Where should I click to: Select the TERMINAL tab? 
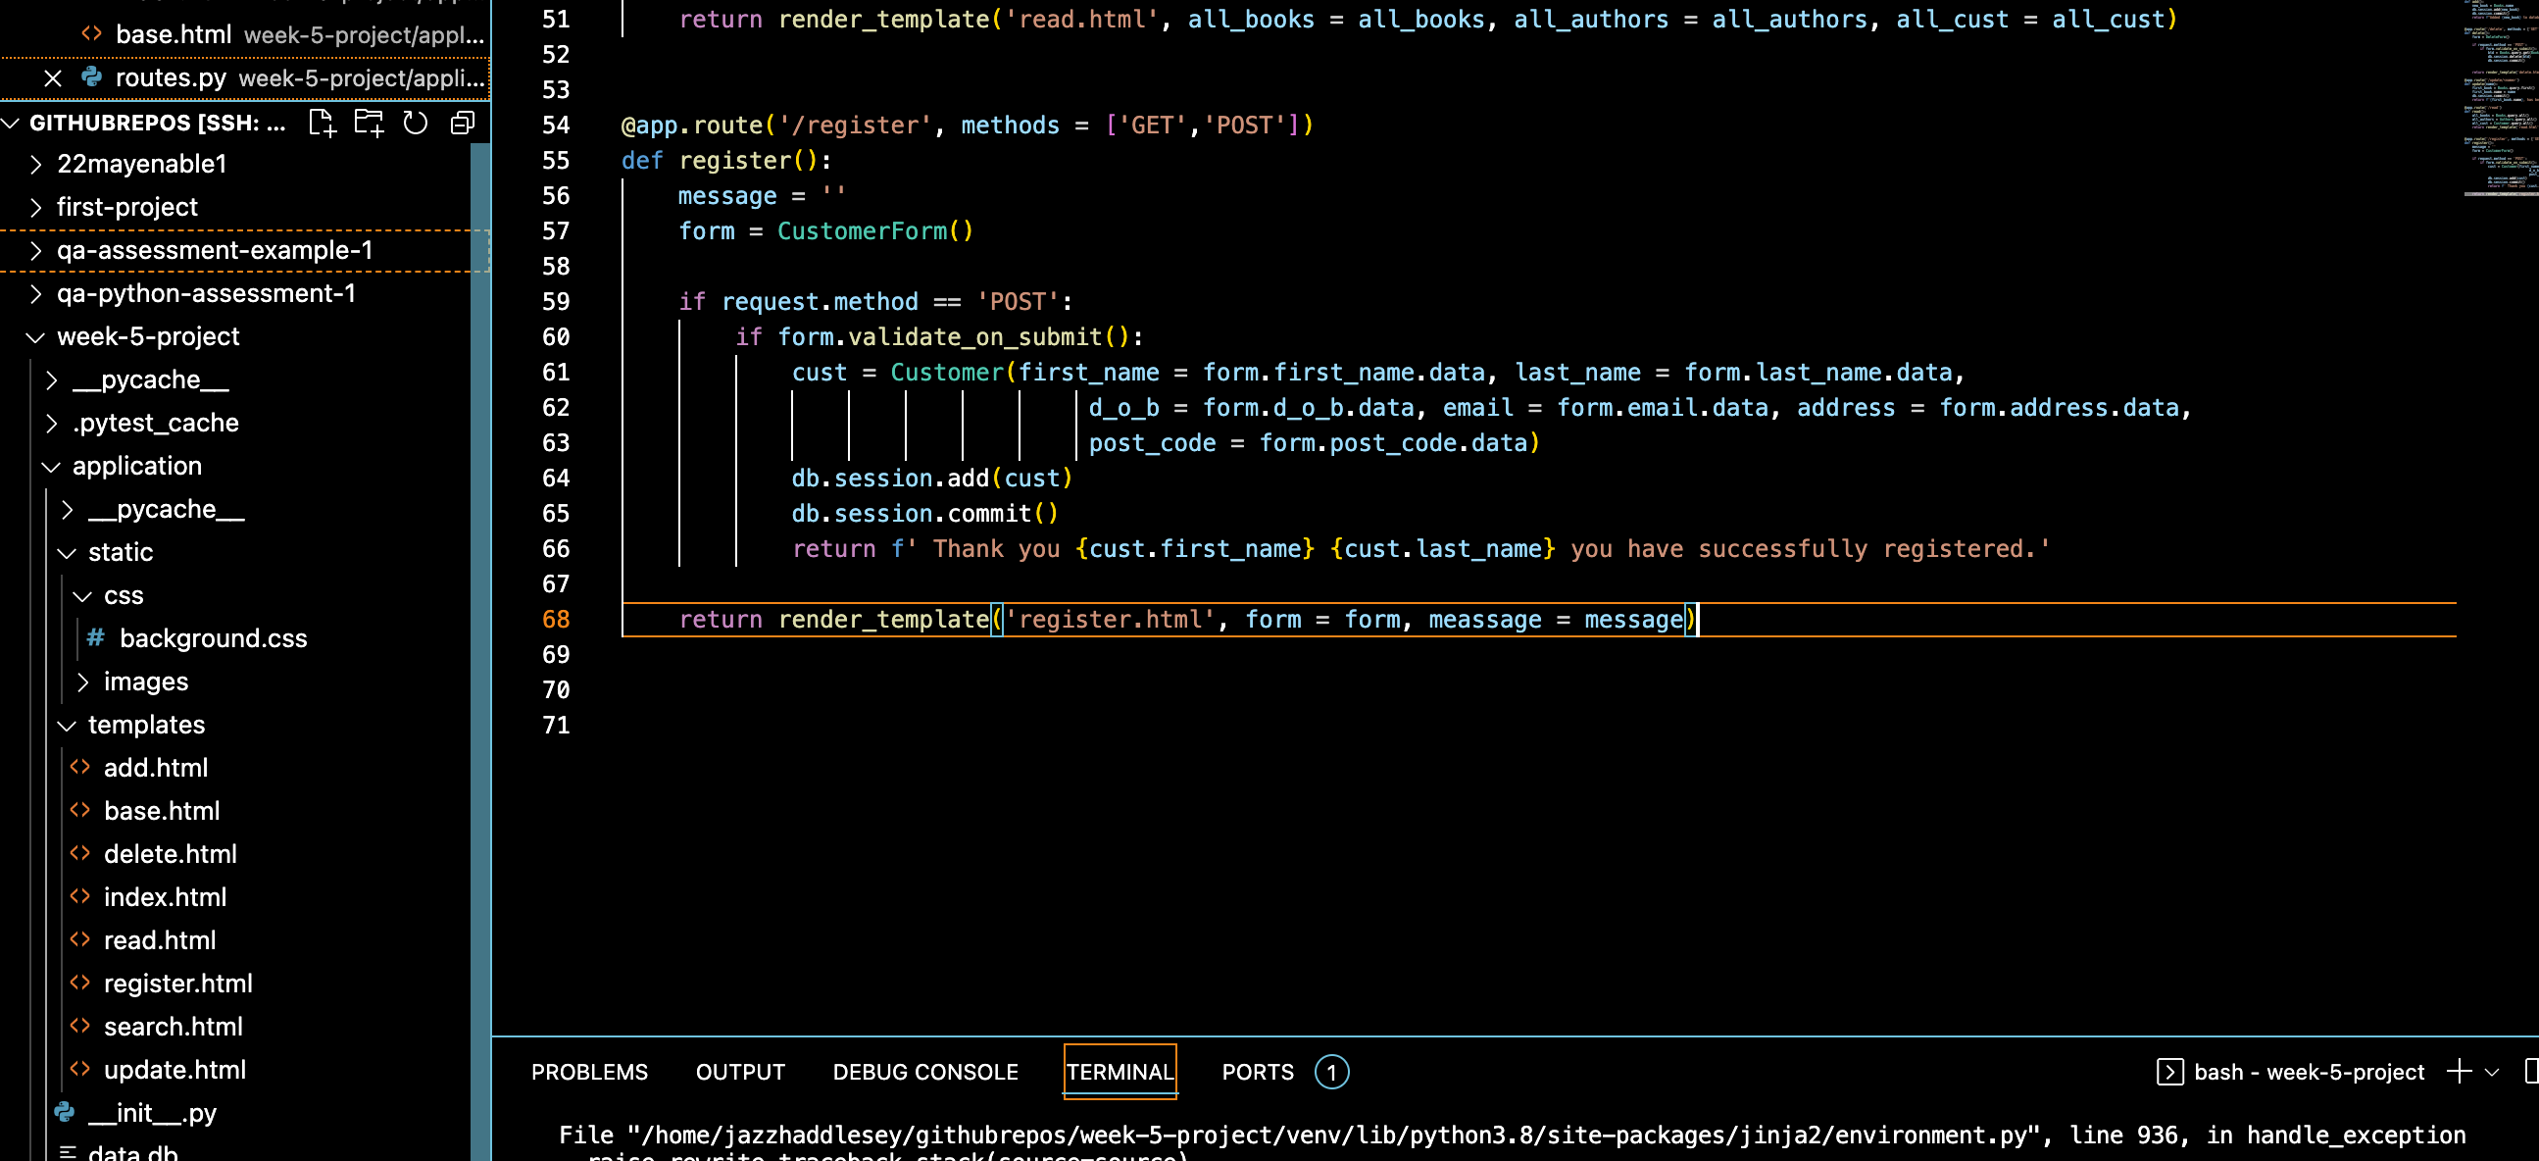click(x=1120, y=1072)
